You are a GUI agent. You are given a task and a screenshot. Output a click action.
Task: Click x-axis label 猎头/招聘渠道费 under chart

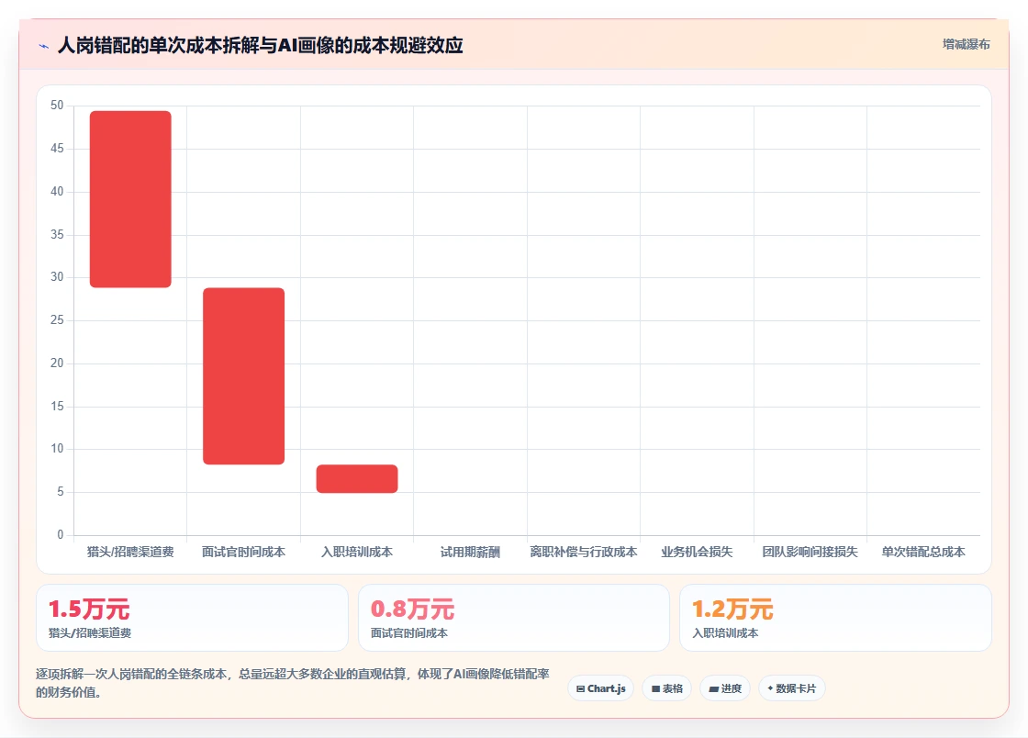tap(130, 552)
